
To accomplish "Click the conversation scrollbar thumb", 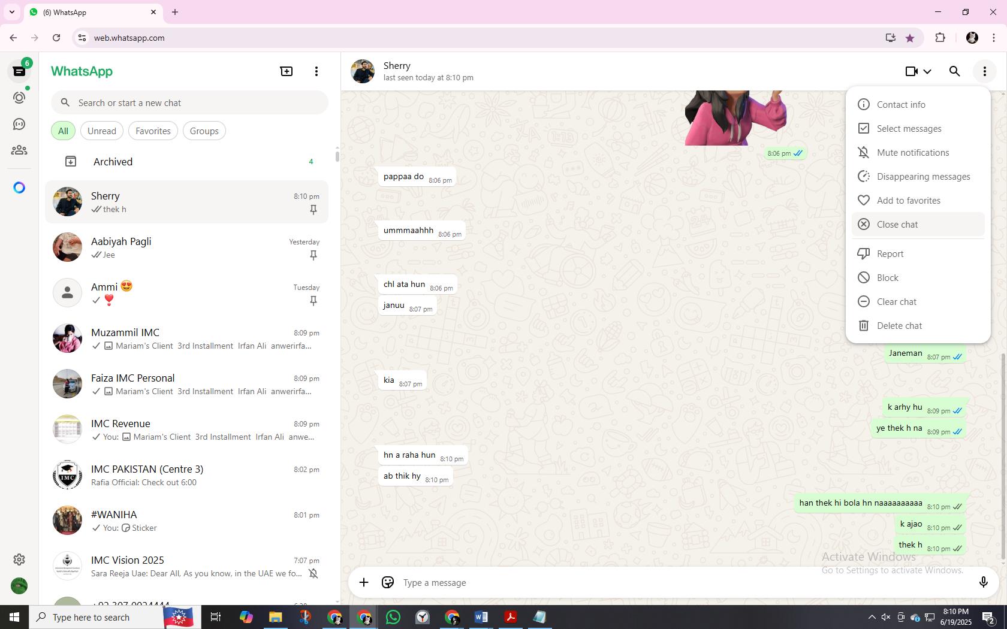I will pos(1003,456).
